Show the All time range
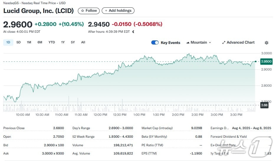The image size is (276, 161). coord(83,42)
